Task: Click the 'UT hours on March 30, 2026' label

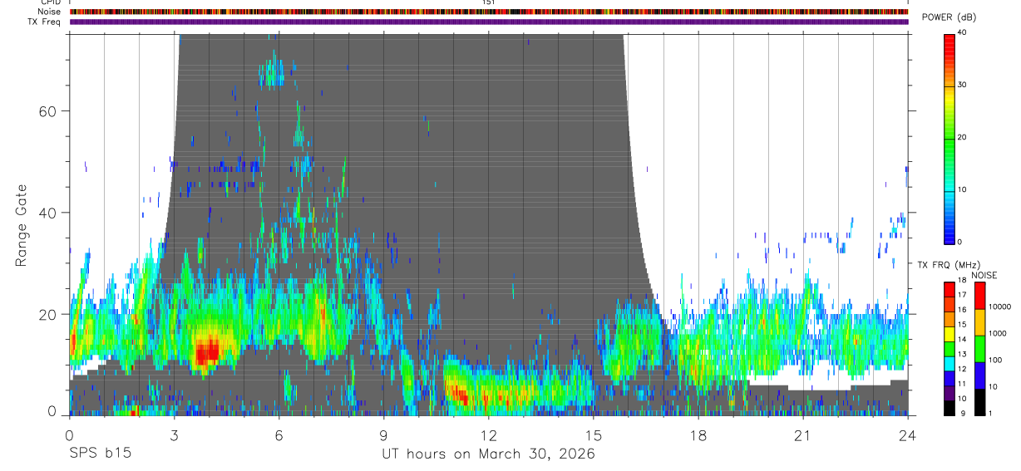Action: (x=488, y=454)
